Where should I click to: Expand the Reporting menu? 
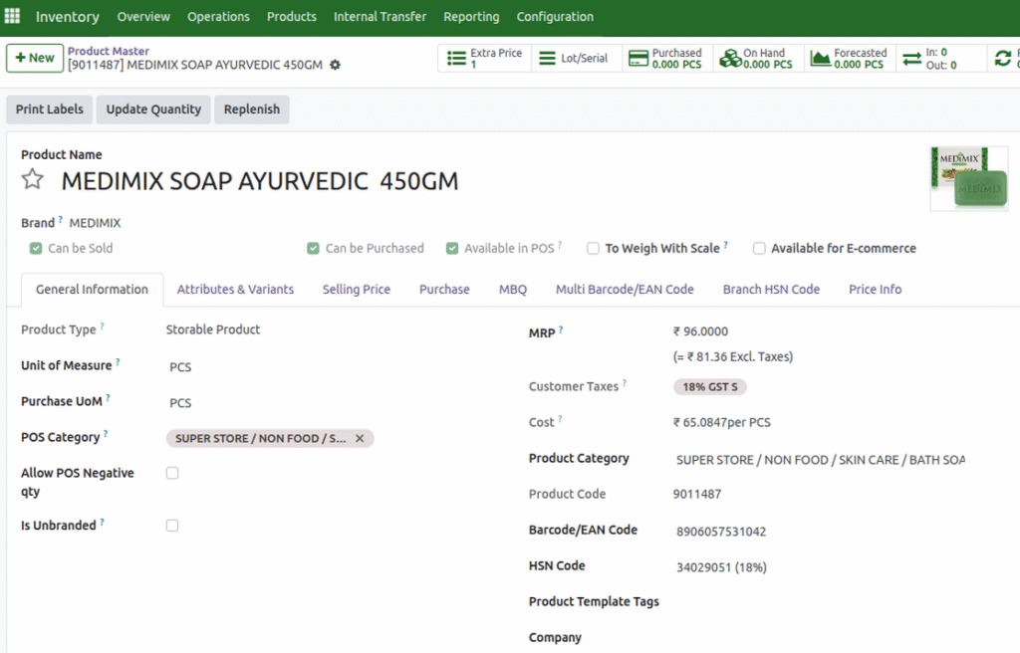[x=471, y=17]
